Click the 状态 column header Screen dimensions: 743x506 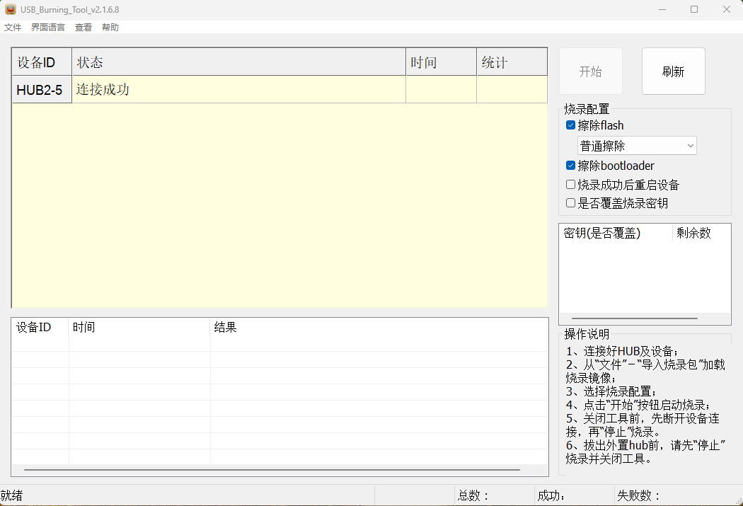(x=238, y=62)
